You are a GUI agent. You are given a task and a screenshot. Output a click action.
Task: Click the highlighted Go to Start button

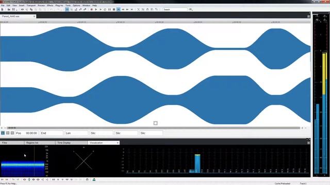coord(119,9)
